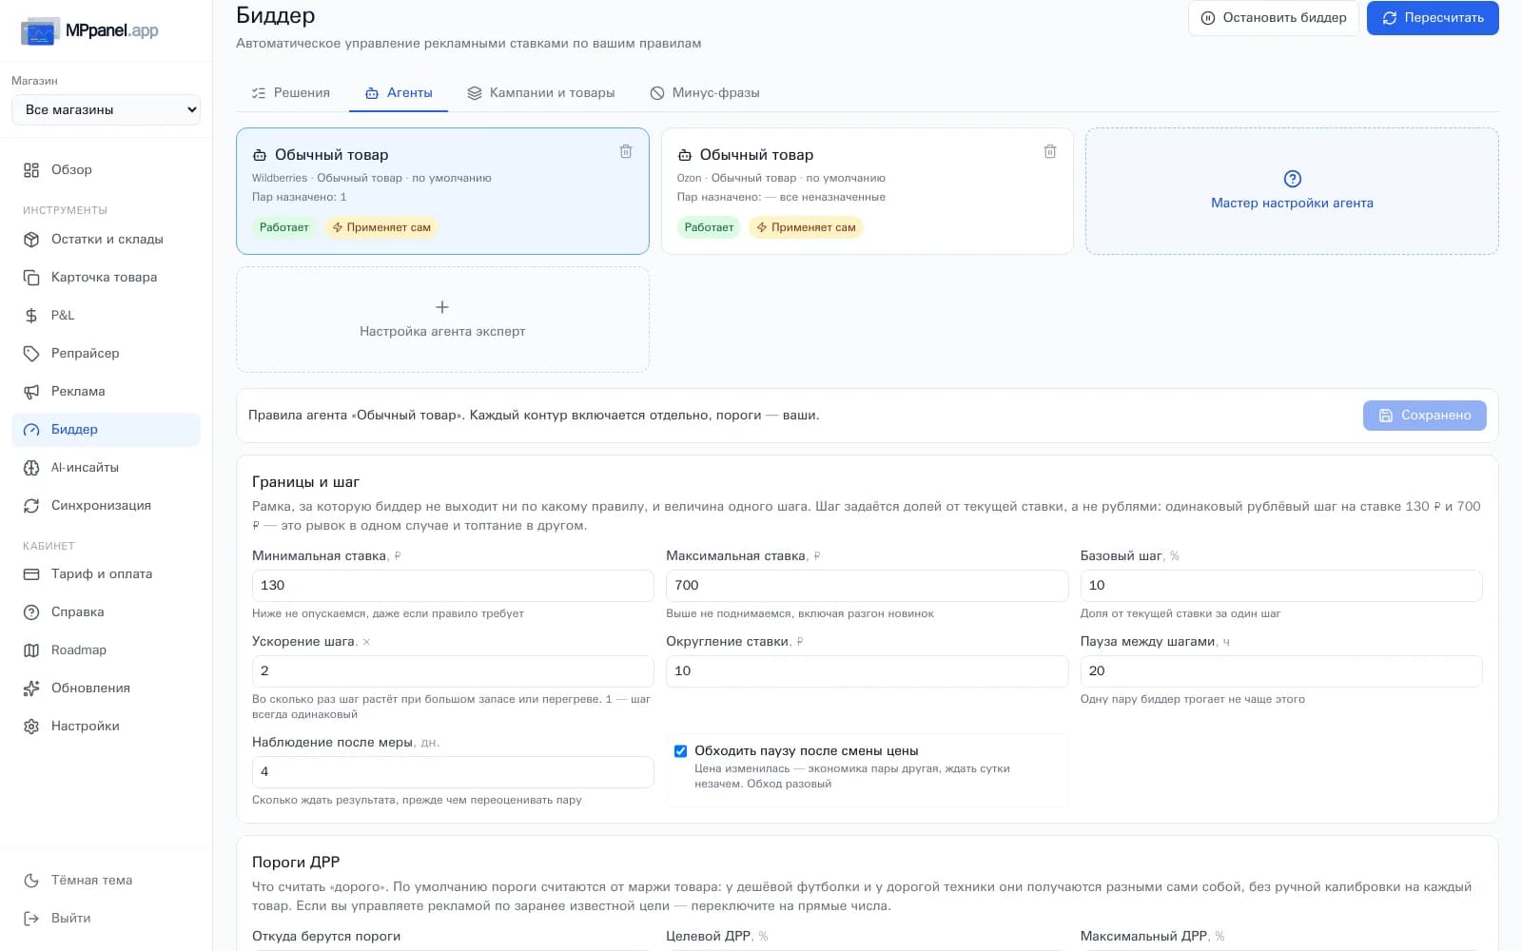Open Карточка товара copy icon
The width and height of the screenshot is (1522, 951).
click(31, 278)
